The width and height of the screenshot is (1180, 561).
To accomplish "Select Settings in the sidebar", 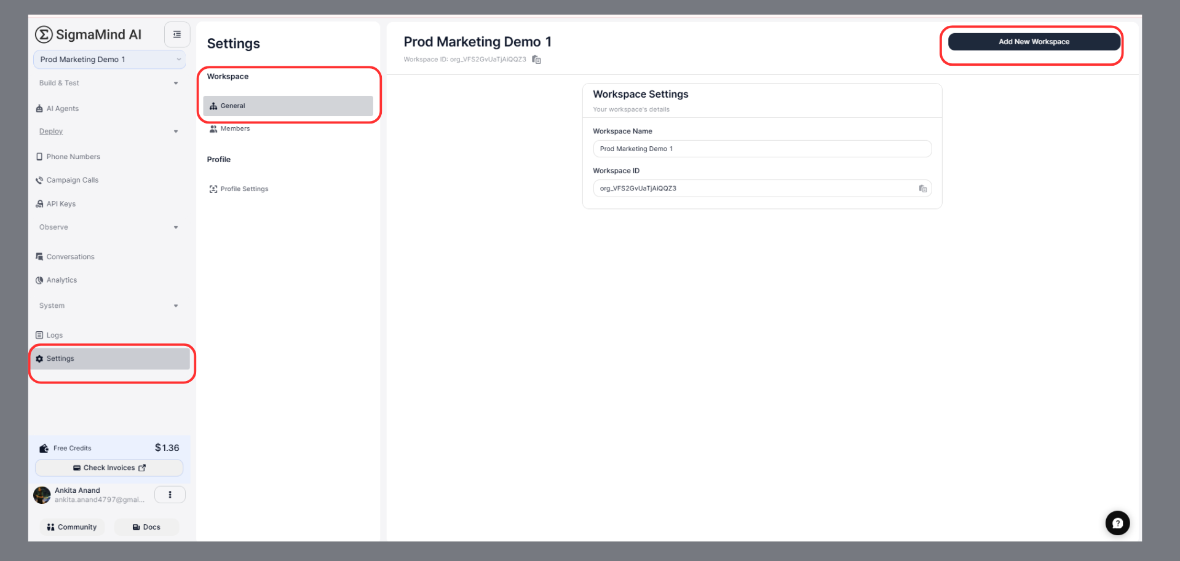I will coord(111,359).
